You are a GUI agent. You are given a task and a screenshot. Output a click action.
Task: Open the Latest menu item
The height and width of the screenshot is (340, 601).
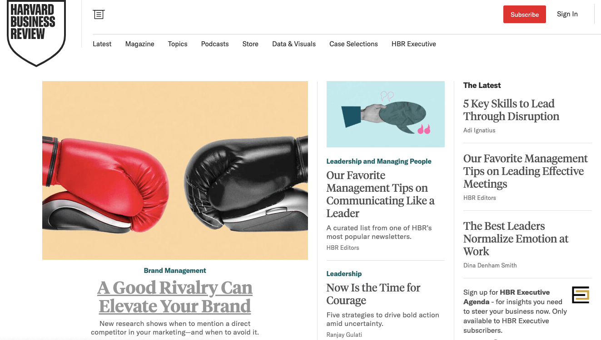[x=102, y=44]
